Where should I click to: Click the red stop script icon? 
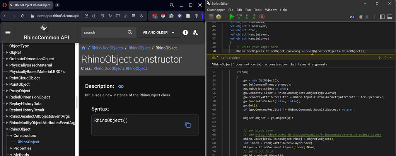(262, 17)
